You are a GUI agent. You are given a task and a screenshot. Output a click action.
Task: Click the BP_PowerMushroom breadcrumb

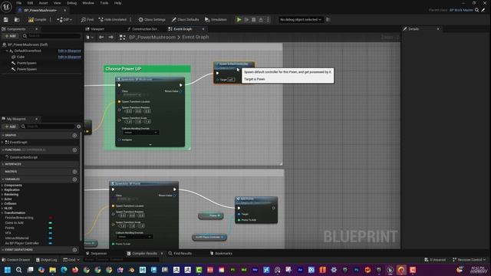click(152, 38)
